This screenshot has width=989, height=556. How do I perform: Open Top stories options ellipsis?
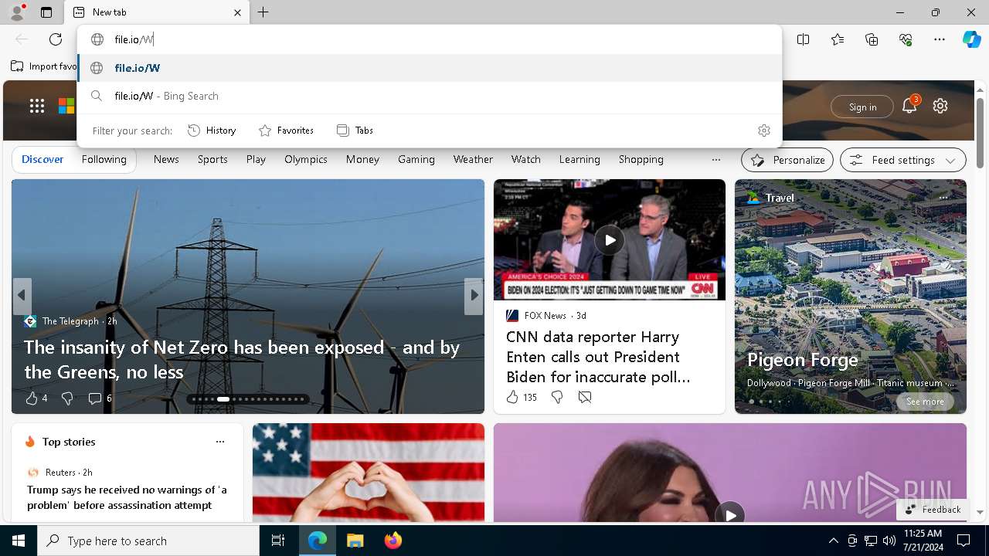(220, 442)
